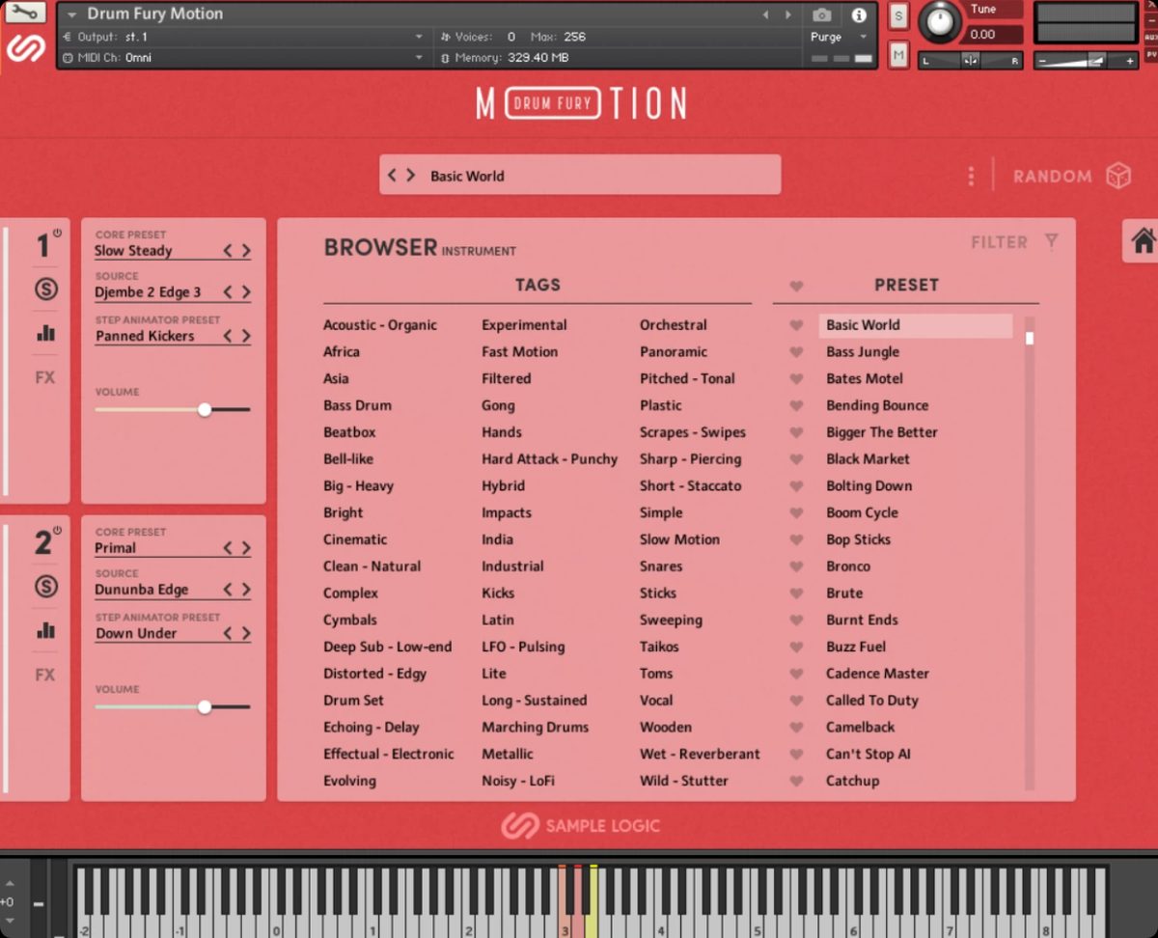This screenshot has height=938, width=1158.
Task: Click the core 2 volume slider
Action: pos(173,706)
